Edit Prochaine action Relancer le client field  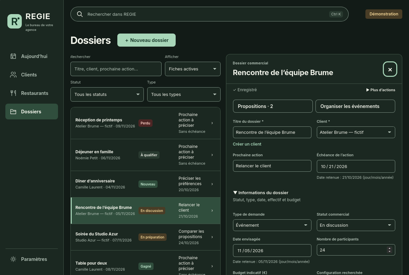[272, 166]
